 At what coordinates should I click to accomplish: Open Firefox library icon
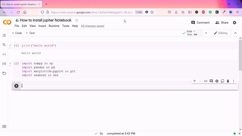183,12
